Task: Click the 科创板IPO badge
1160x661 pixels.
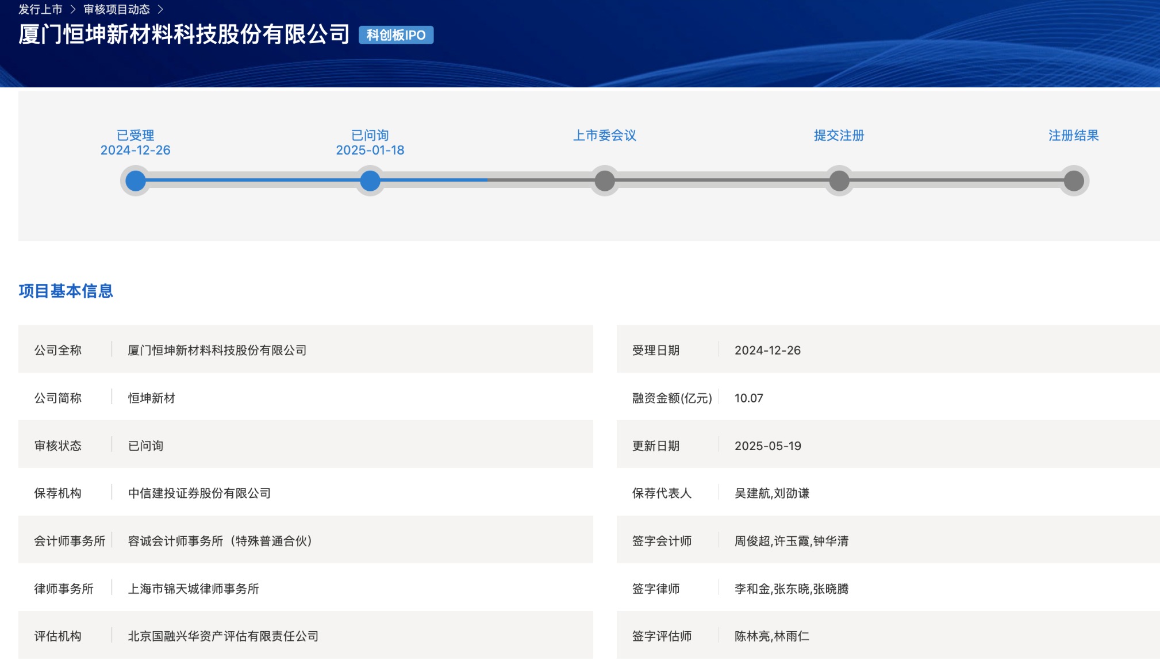Action: pyautogui.click(x=395, y=35)
